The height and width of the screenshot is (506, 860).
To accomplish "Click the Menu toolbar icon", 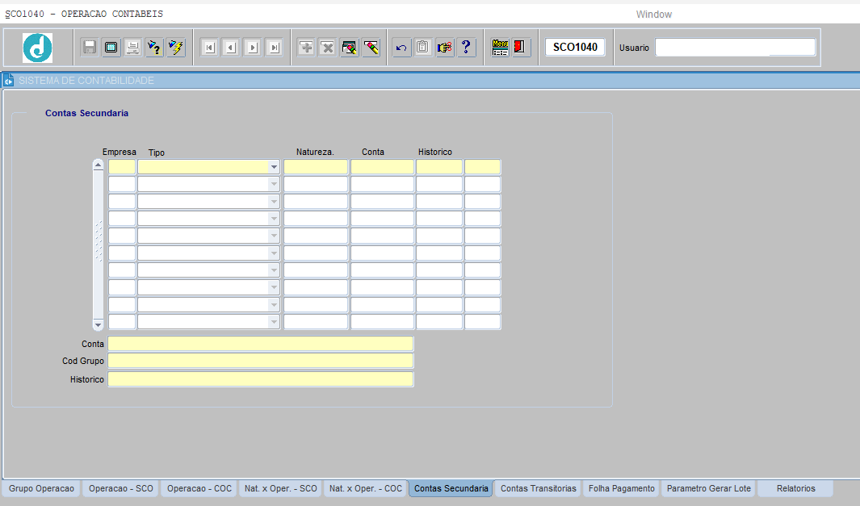I will pos(501,48).
